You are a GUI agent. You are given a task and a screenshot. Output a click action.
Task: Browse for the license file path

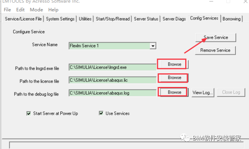click(174, 78)
